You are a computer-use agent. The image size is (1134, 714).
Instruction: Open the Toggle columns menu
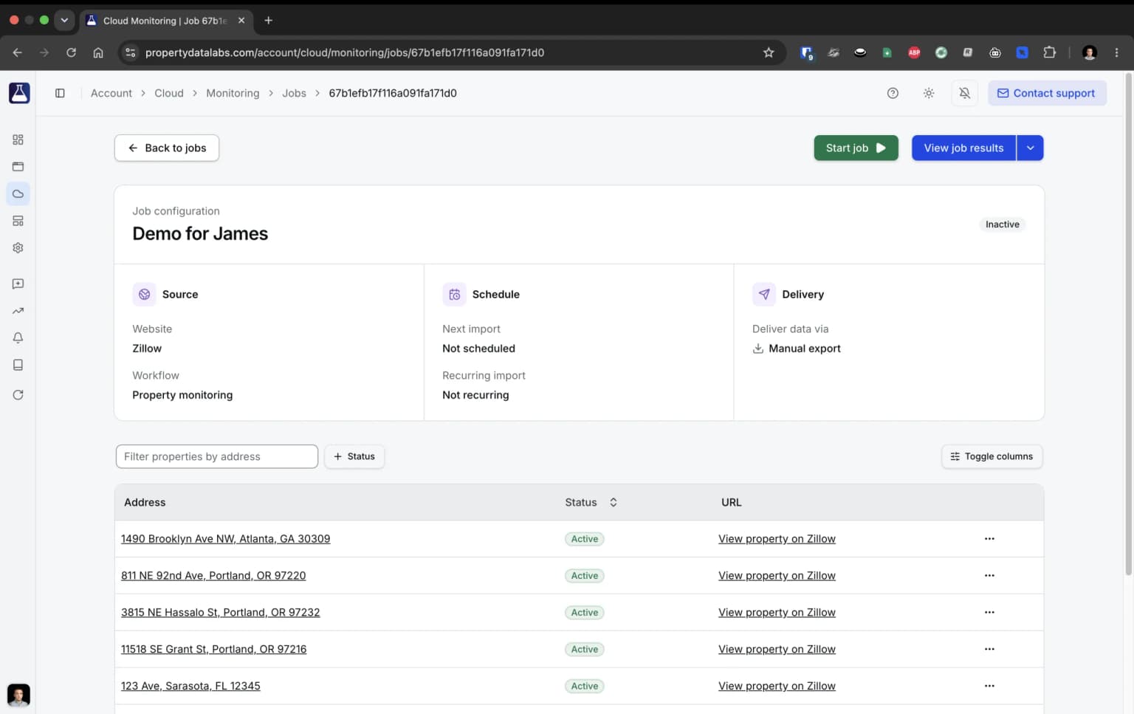(x=992, y=456)
